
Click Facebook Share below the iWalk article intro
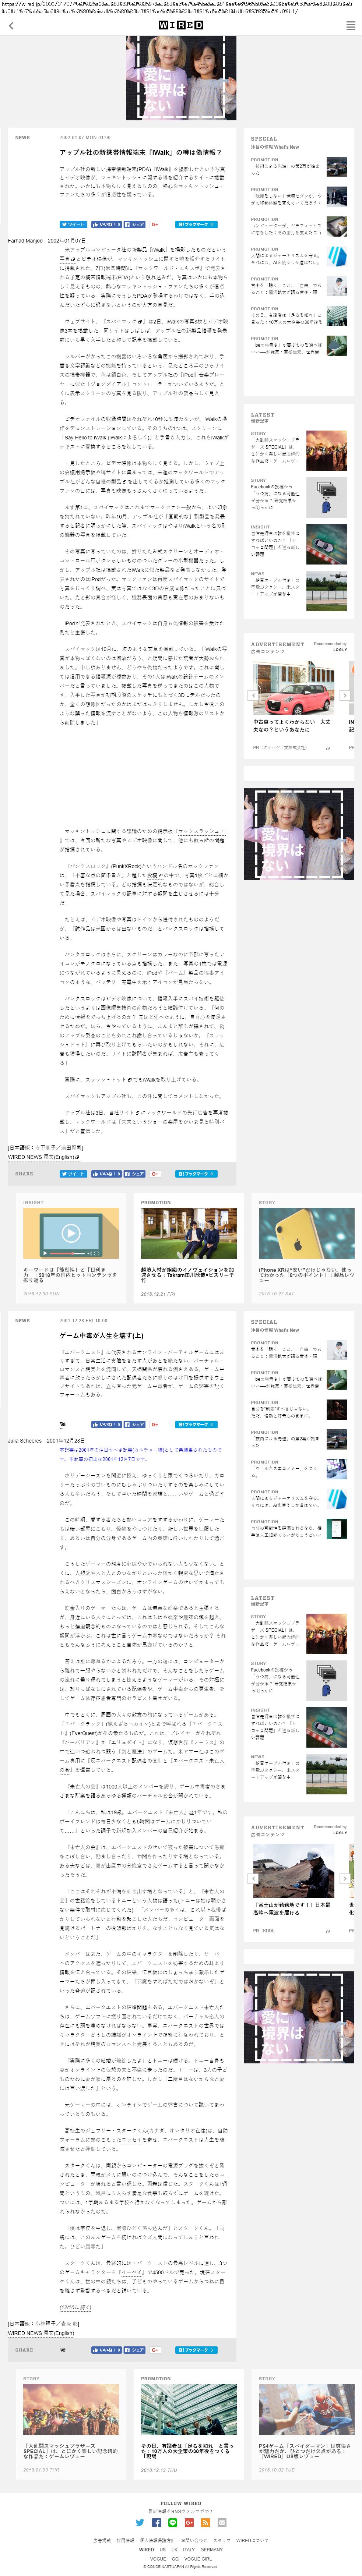coord(134,224)
